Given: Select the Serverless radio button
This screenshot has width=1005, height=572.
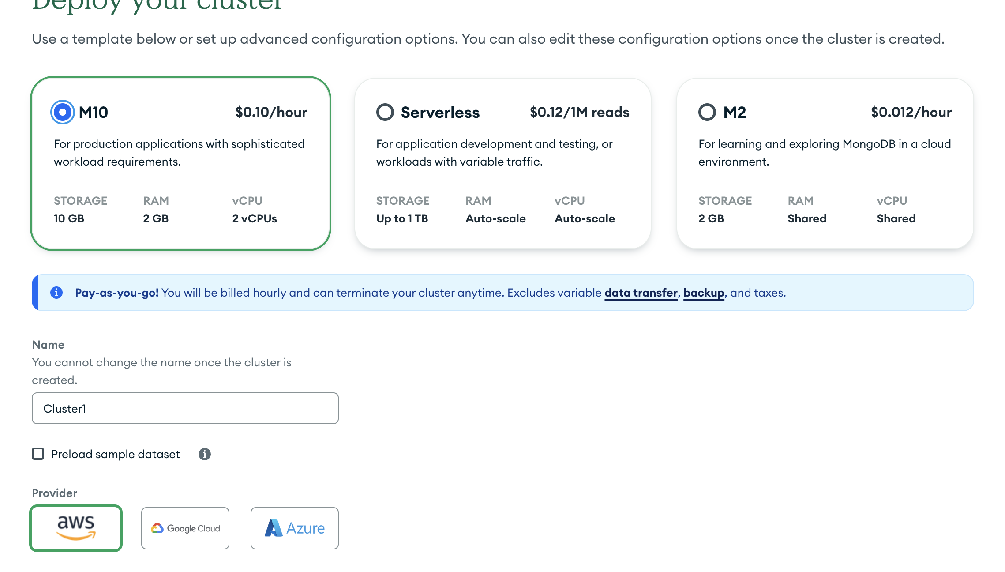Looking at the screenshot, I should [x=385, y=112].
